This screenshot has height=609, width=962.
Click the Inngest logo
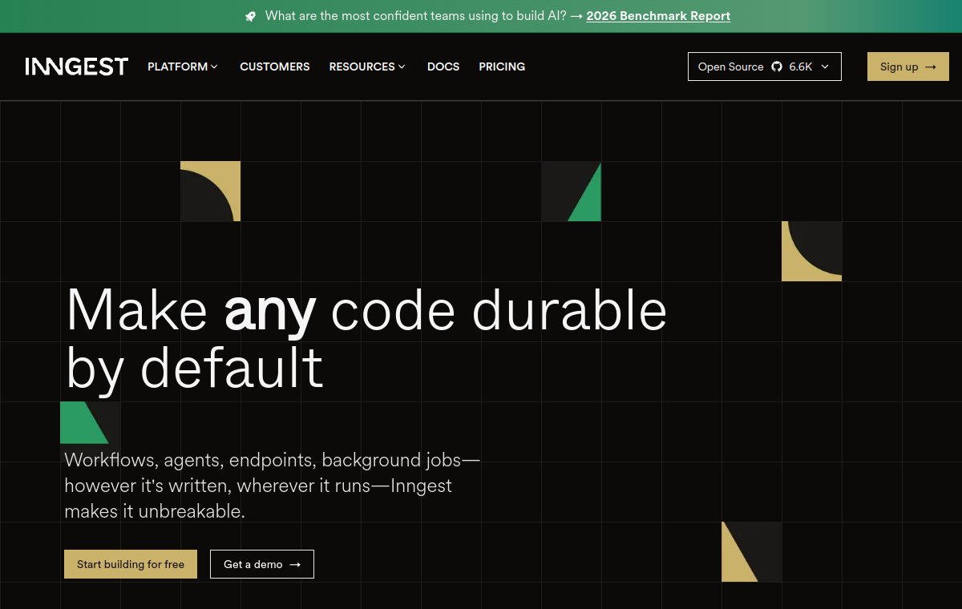[76, 67]
